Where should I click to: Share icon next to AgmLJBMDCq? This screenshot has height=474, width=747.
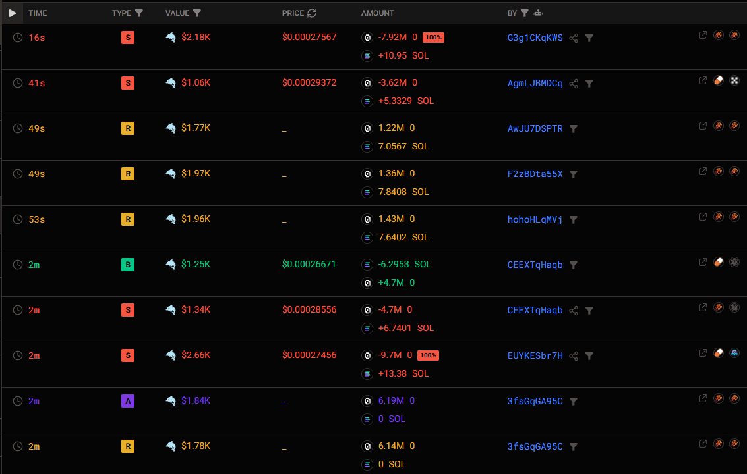(x=574, y=84)
